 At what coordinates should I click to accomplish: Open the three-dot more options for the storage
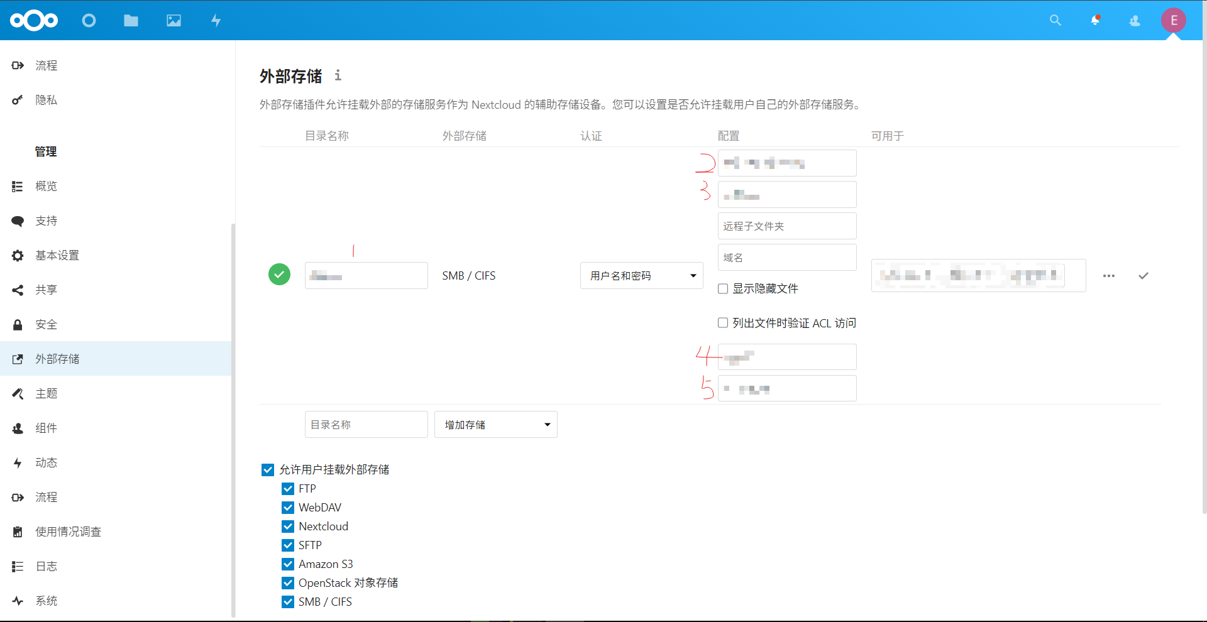tap(1109, 276)
